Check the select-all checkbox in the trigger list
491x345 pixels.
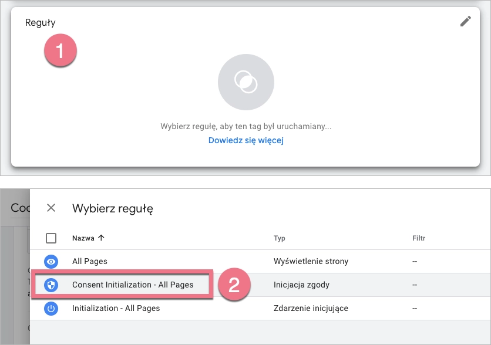(x=51, y=238)
